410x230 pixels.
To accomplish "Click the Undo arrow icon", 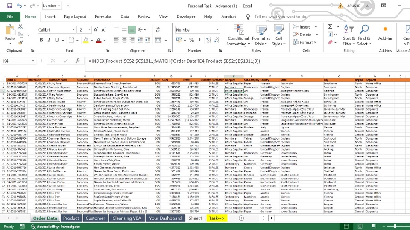I will [x=19, y=6].
